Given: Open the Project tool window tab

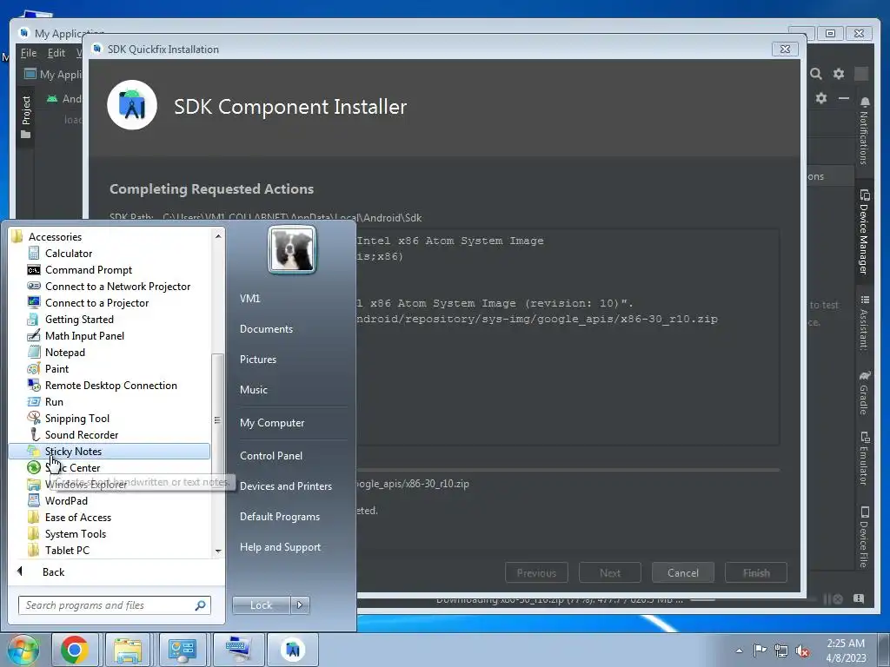Looking at the screenshot, I should [25, 117].
